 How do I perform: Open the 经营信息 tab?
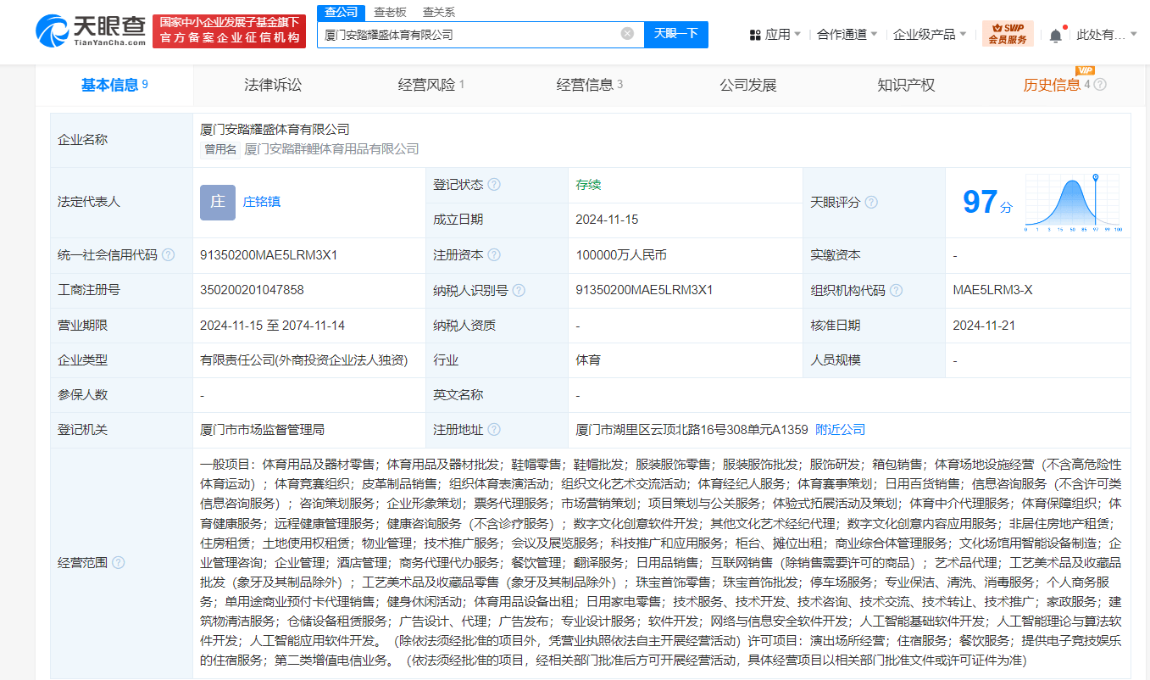(x=590, y=85)
